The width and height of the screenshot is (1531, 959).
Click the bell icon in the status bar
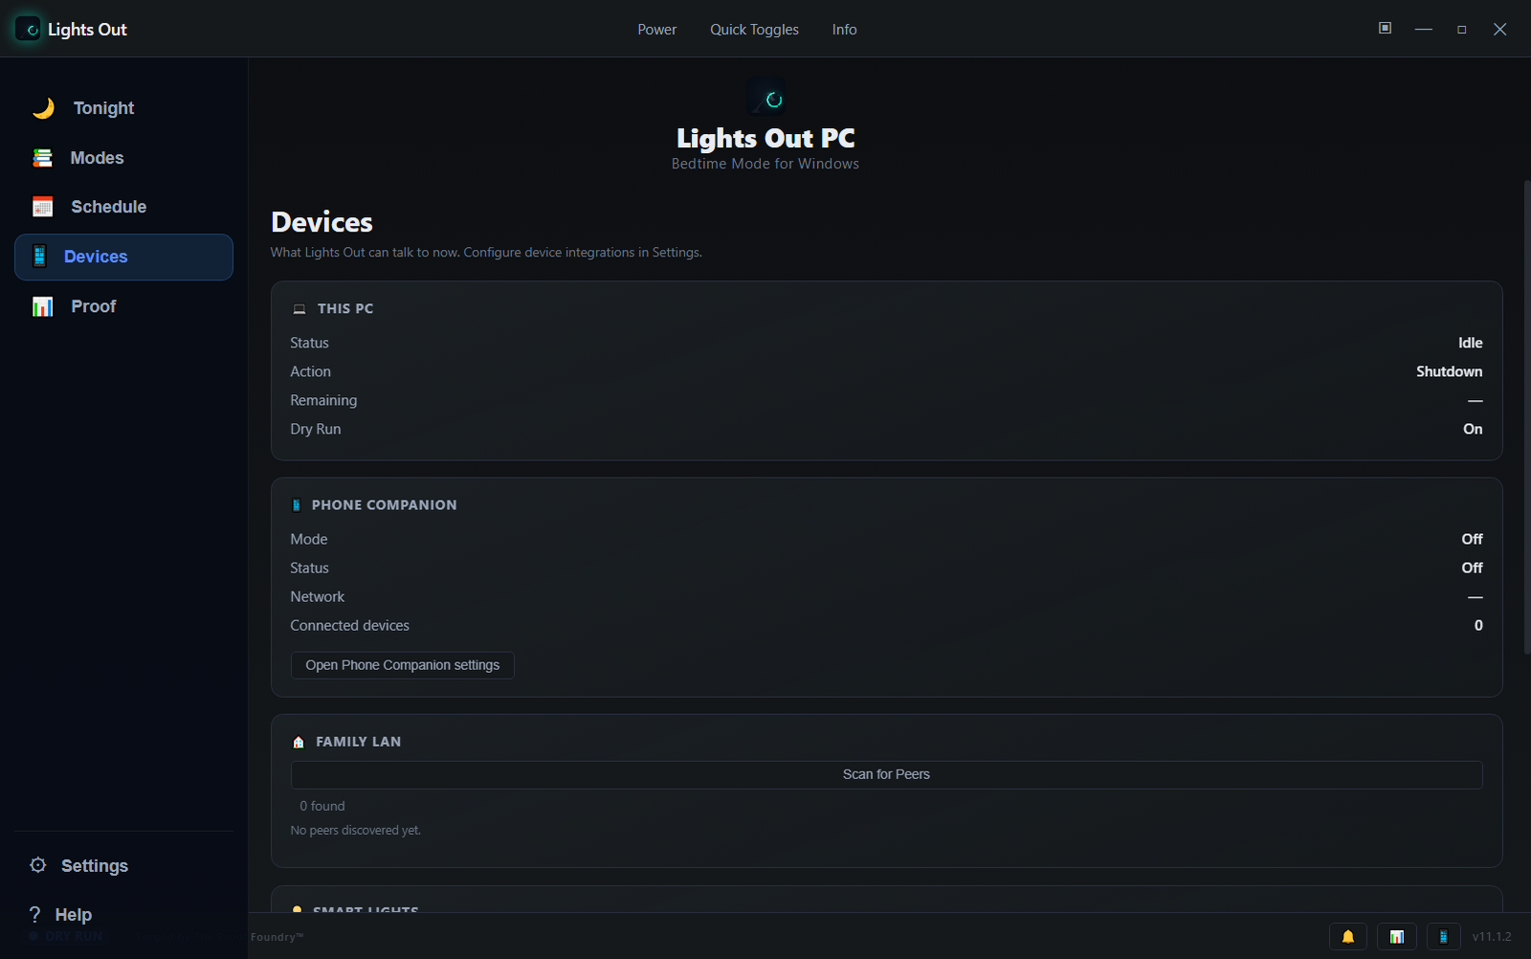tap(1348, 937)
